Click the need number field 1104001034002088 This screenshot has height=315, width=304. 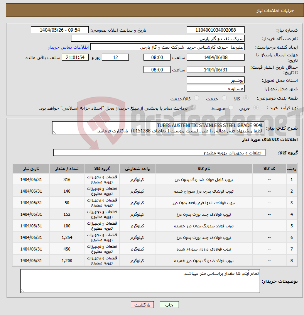pyautogui.click(x=215, y=30)
